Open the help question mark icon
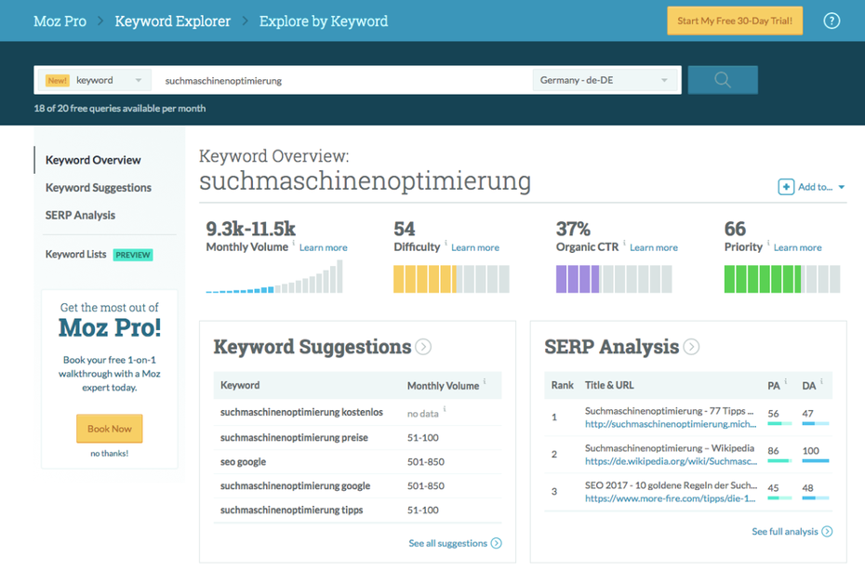This screenshot has width=865, height=570. (x=832, y=20)
